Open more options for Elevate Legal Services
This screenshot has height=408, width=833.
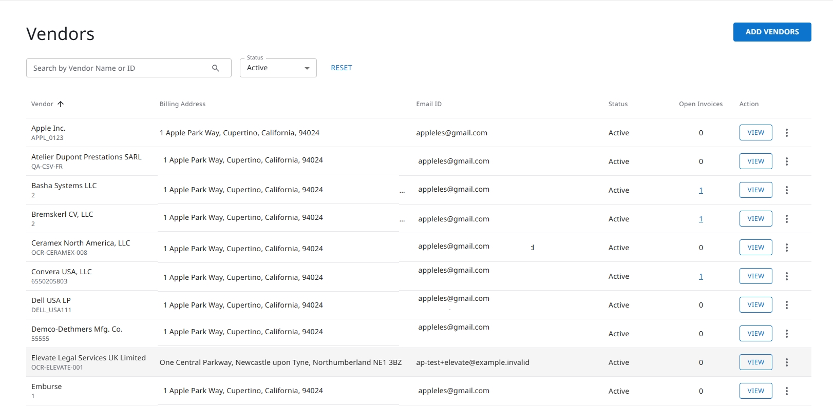786,362
